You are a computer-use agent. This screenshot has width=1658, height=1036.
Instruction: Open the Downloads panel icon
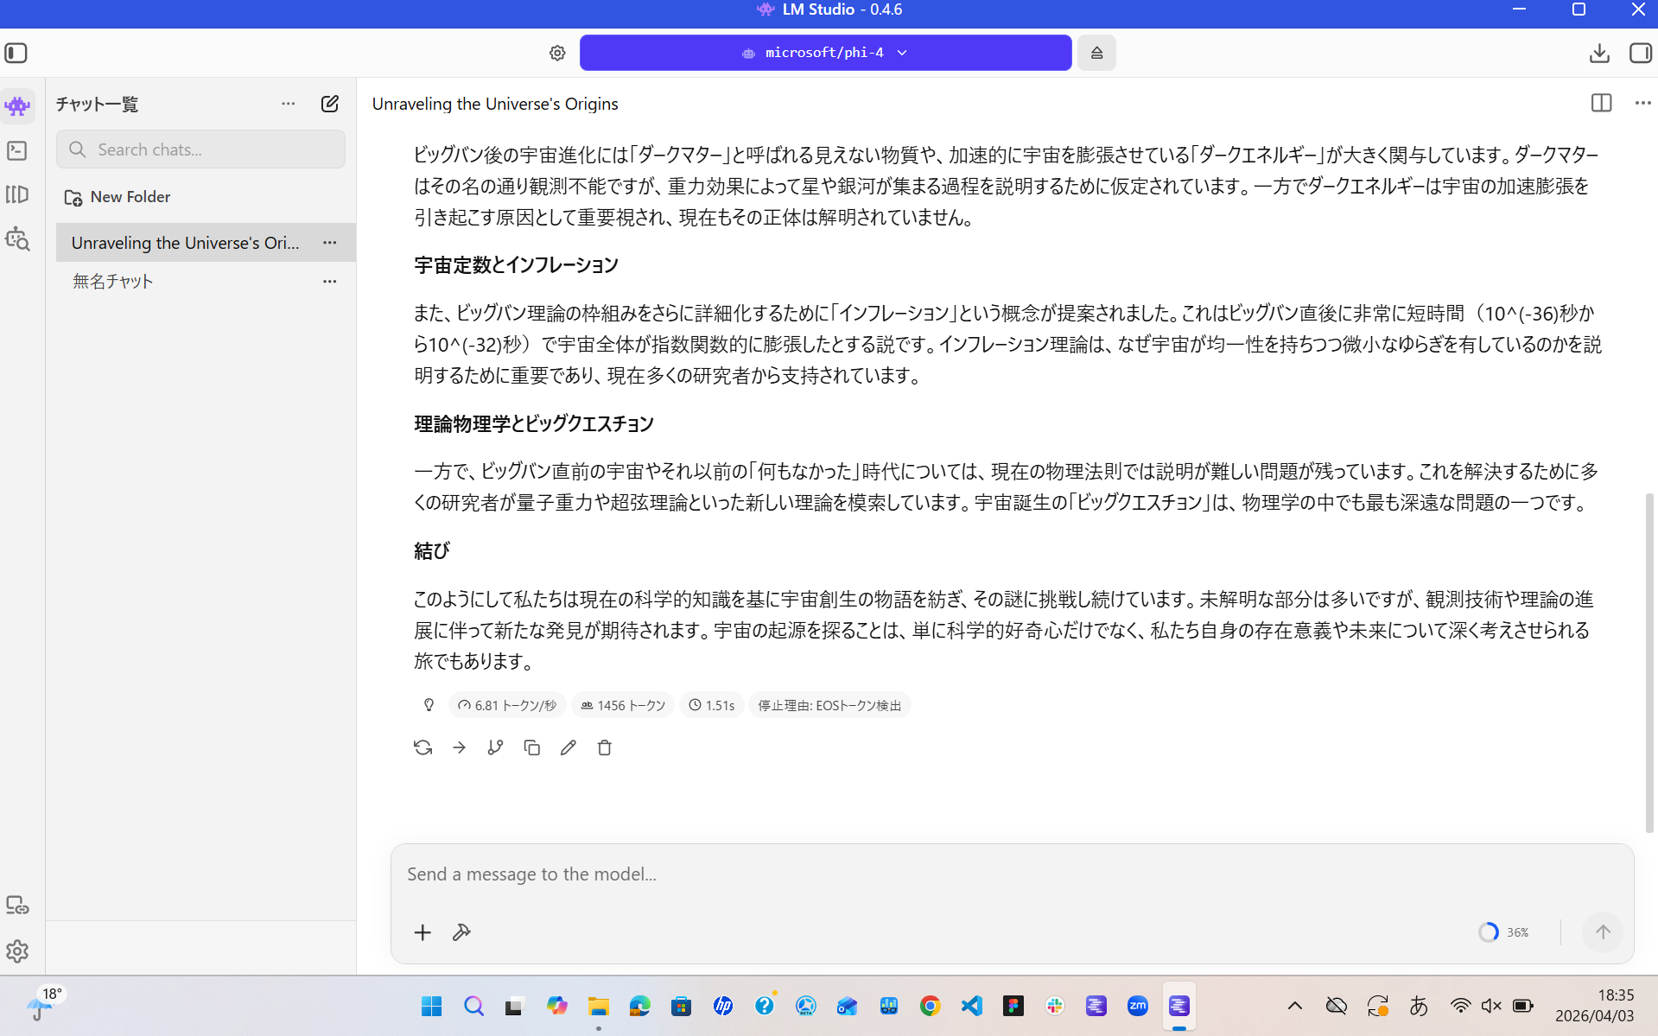coord(1599,53)
